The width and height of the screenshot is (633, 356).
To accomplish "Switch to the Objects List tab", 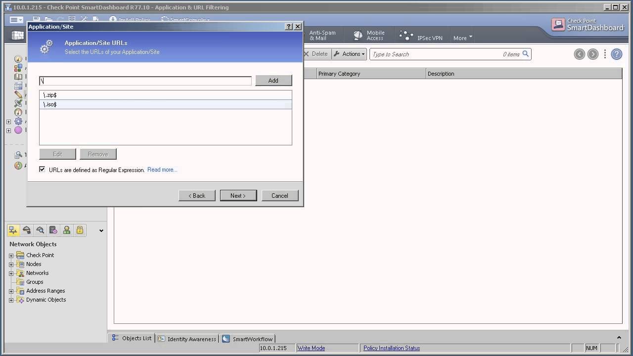I will [132, 338].
